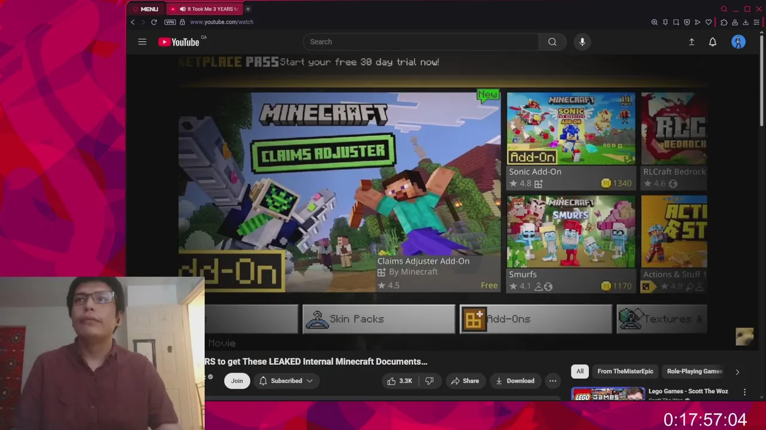Image resolution: width=766 pixels, height=430 pixels.
Task: Click the Join button
Action: (237, 381)
